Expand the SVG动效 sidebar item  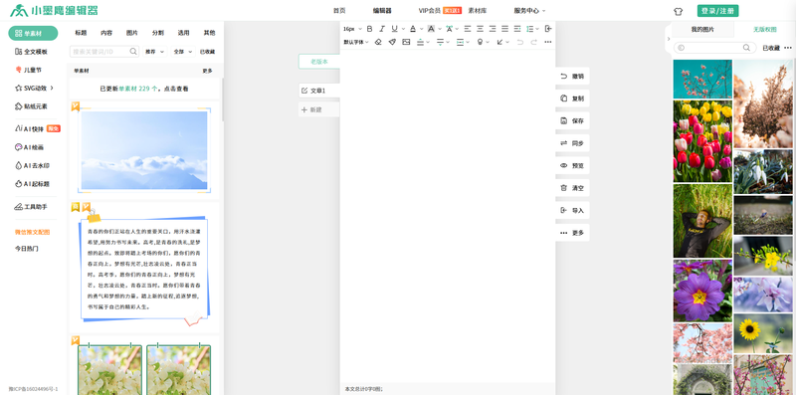35,89
